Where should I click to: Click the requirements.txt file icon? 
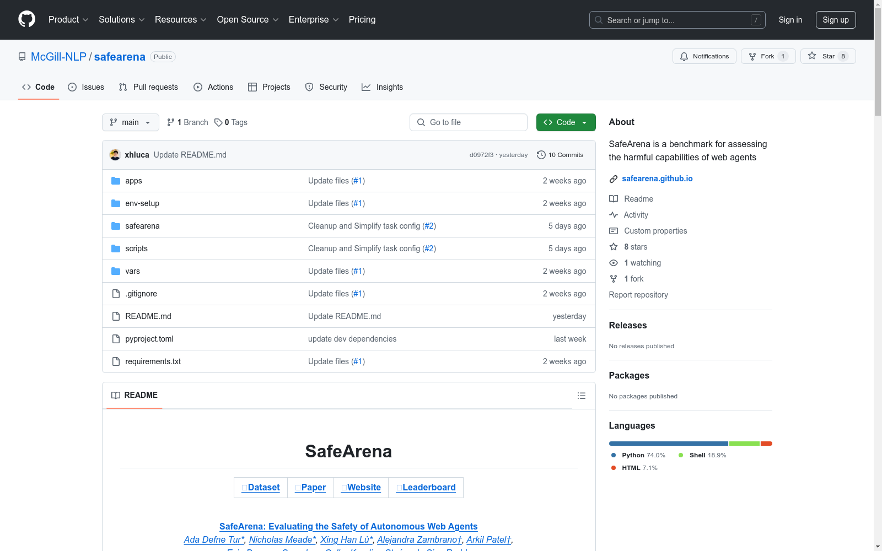[116, 361]
